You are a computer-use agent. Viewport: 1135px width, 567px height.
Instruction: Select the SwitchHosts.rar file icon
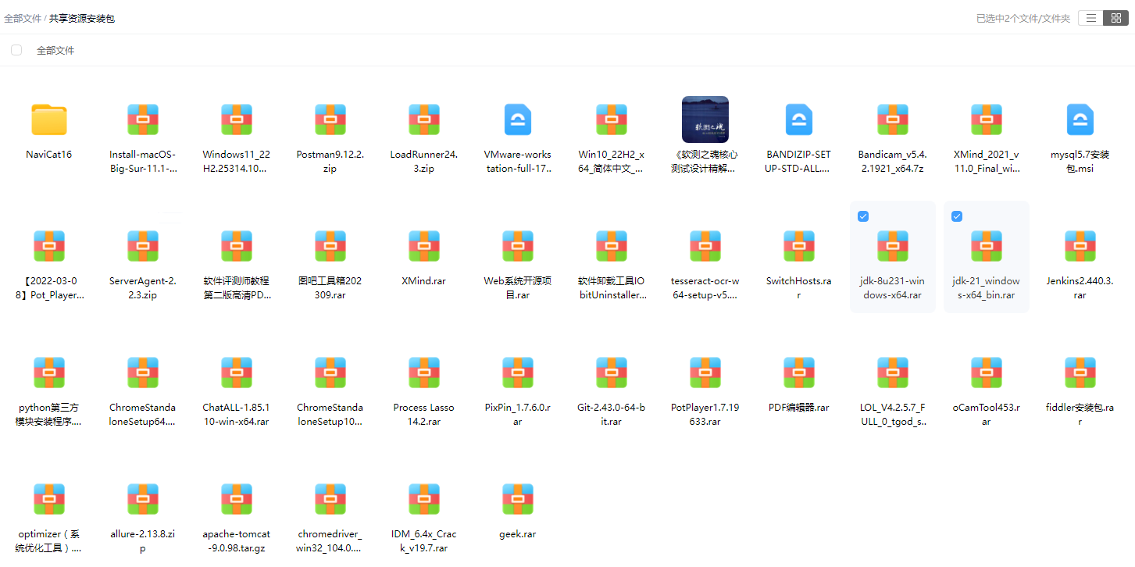(x=798, y=246)
